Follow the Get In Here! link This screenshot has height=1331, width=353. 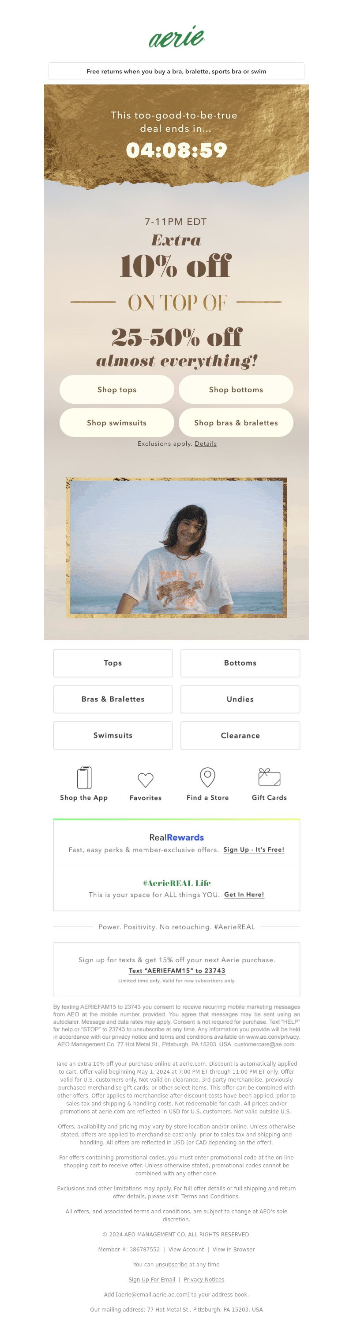click(x=244, y=895)
